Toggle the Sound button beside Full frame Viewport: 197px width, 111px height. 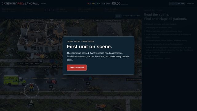point(190,4)
